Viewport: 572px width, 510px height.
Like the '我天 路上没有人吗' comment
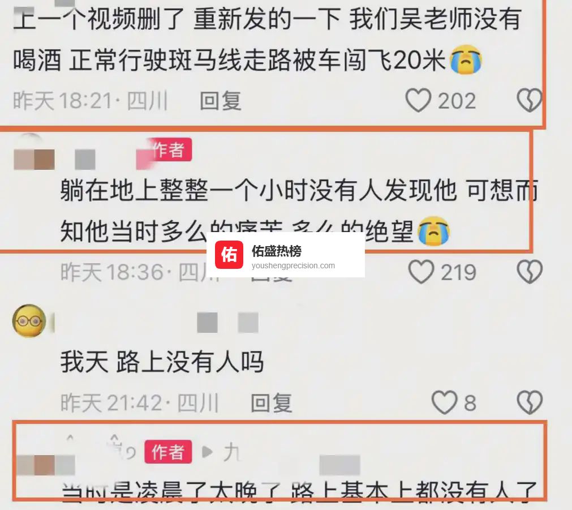click(444, 402)
